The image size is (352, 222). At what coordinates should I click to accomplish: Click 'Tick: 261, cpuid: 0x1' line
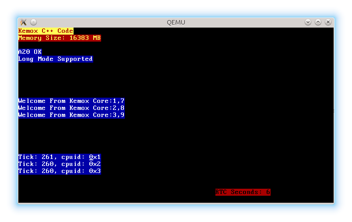coord(60,157)
